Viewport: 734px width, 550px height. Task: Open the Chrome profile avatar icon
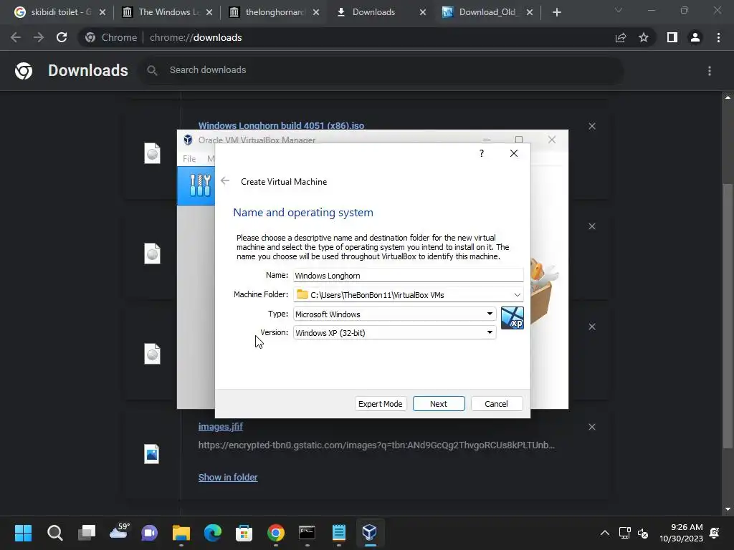[x=695, y=37]
